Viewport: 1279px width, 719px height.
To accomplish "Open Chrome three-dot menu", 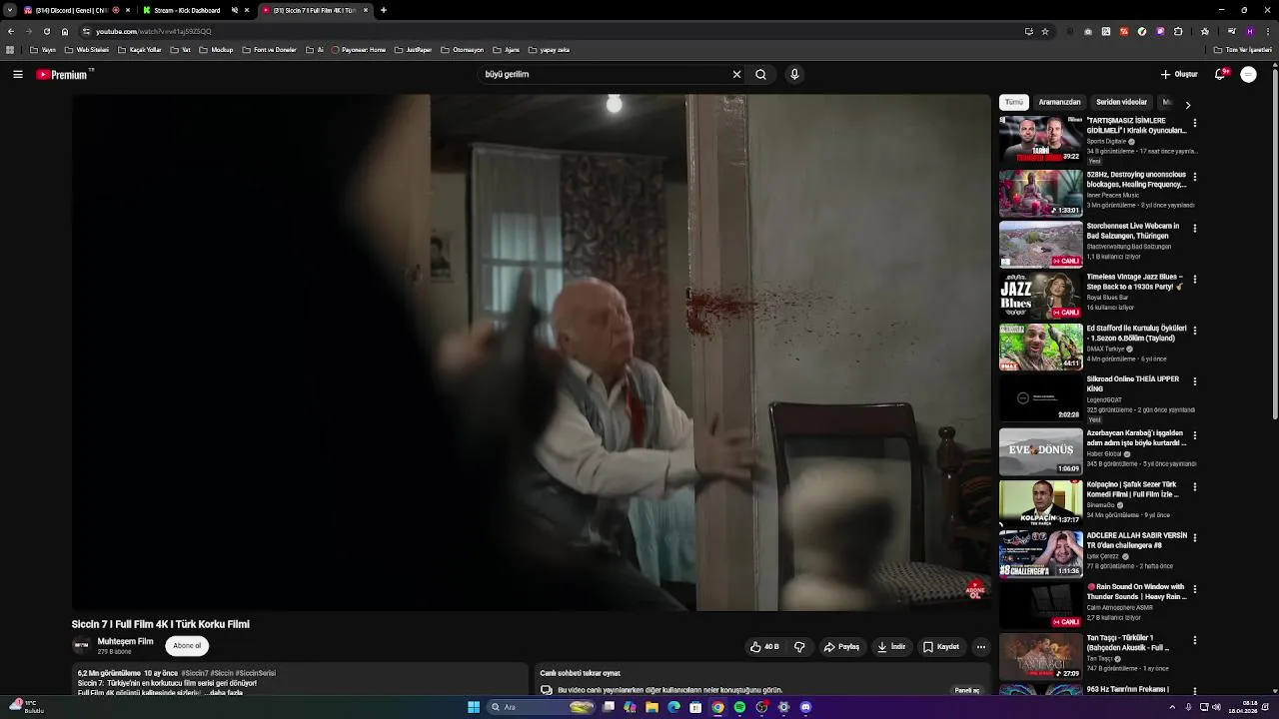I will pos(1267,32).
